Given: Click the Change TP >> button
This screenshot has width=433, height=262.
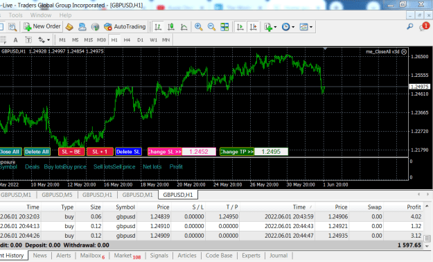Looking at the screenshot, I should pos(237,152).
